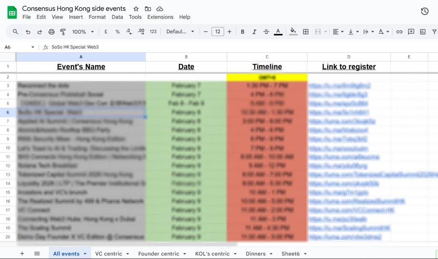Screen dimensions: 438x259
Task: Move document using the folder icon
Action: coord(148,9)
